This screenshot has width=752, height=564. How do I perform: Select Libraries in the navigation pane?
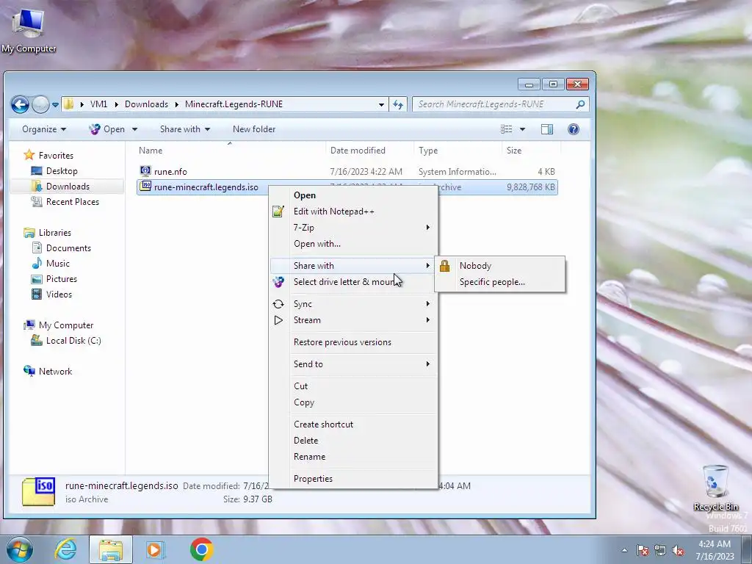point(54,233)
